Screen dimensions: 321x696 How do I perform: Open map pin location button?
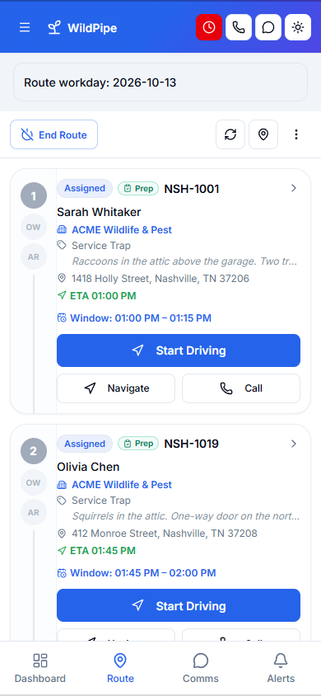point(263,134)
